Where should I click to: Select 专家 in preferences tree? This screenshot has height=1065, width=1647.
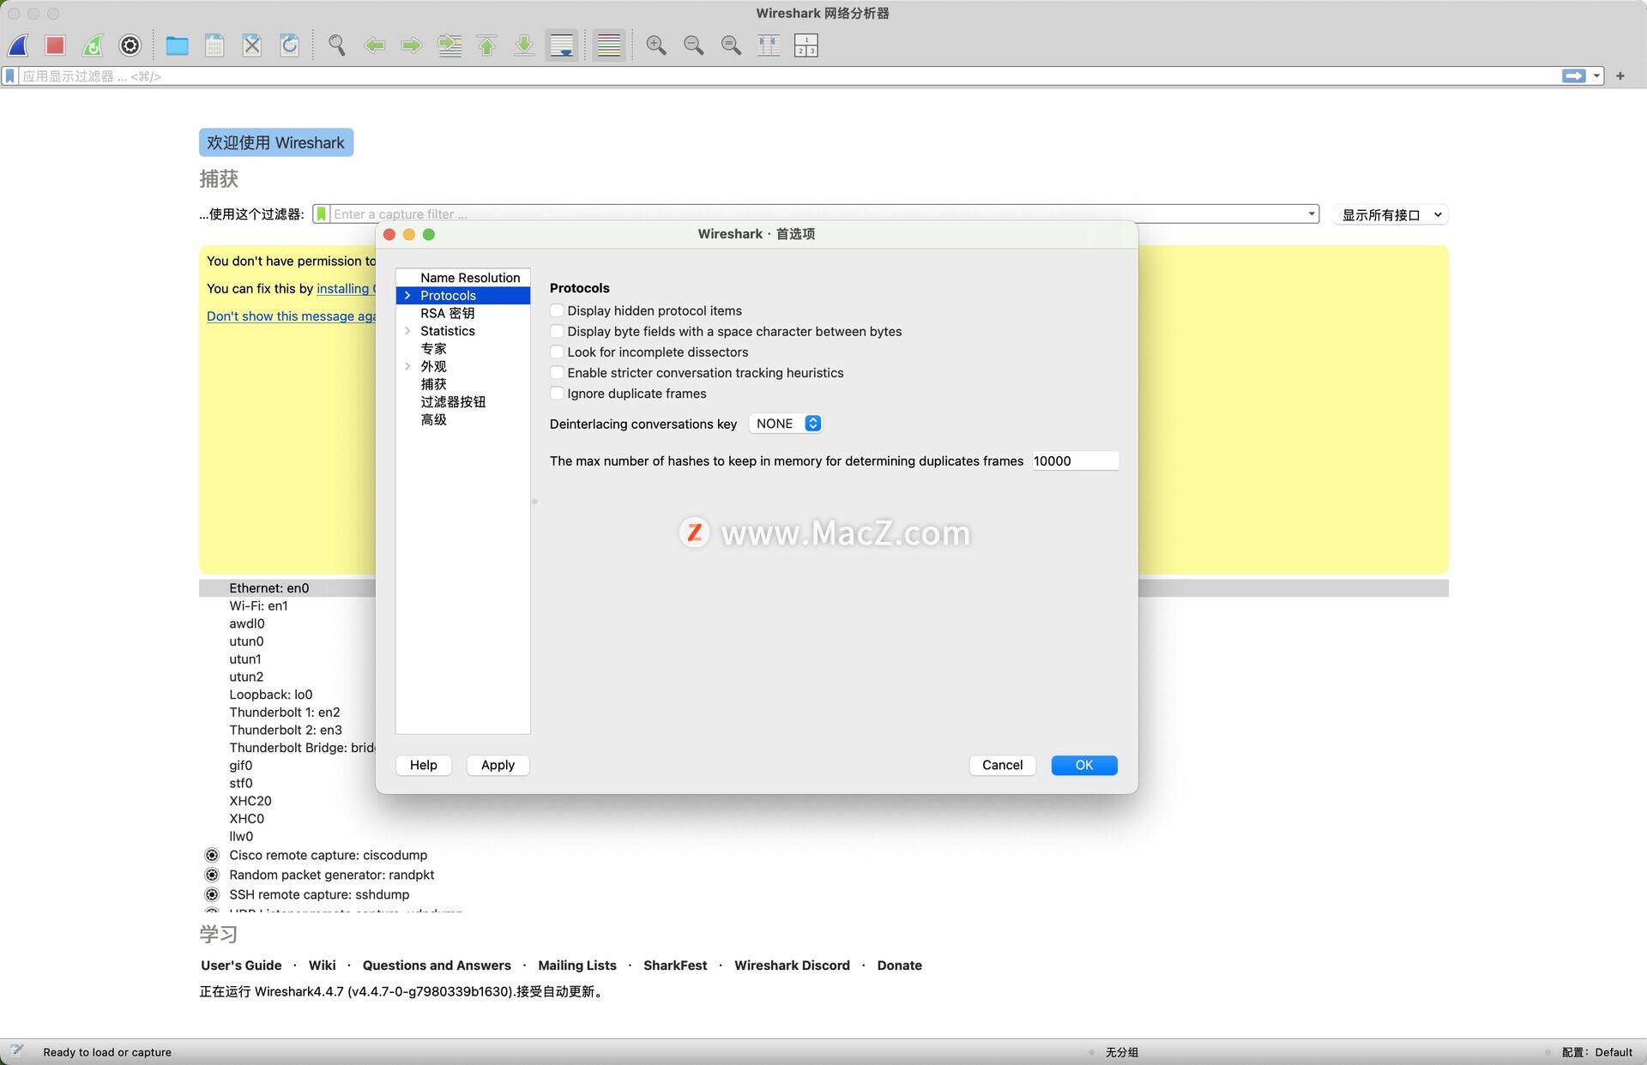(433, 348)
